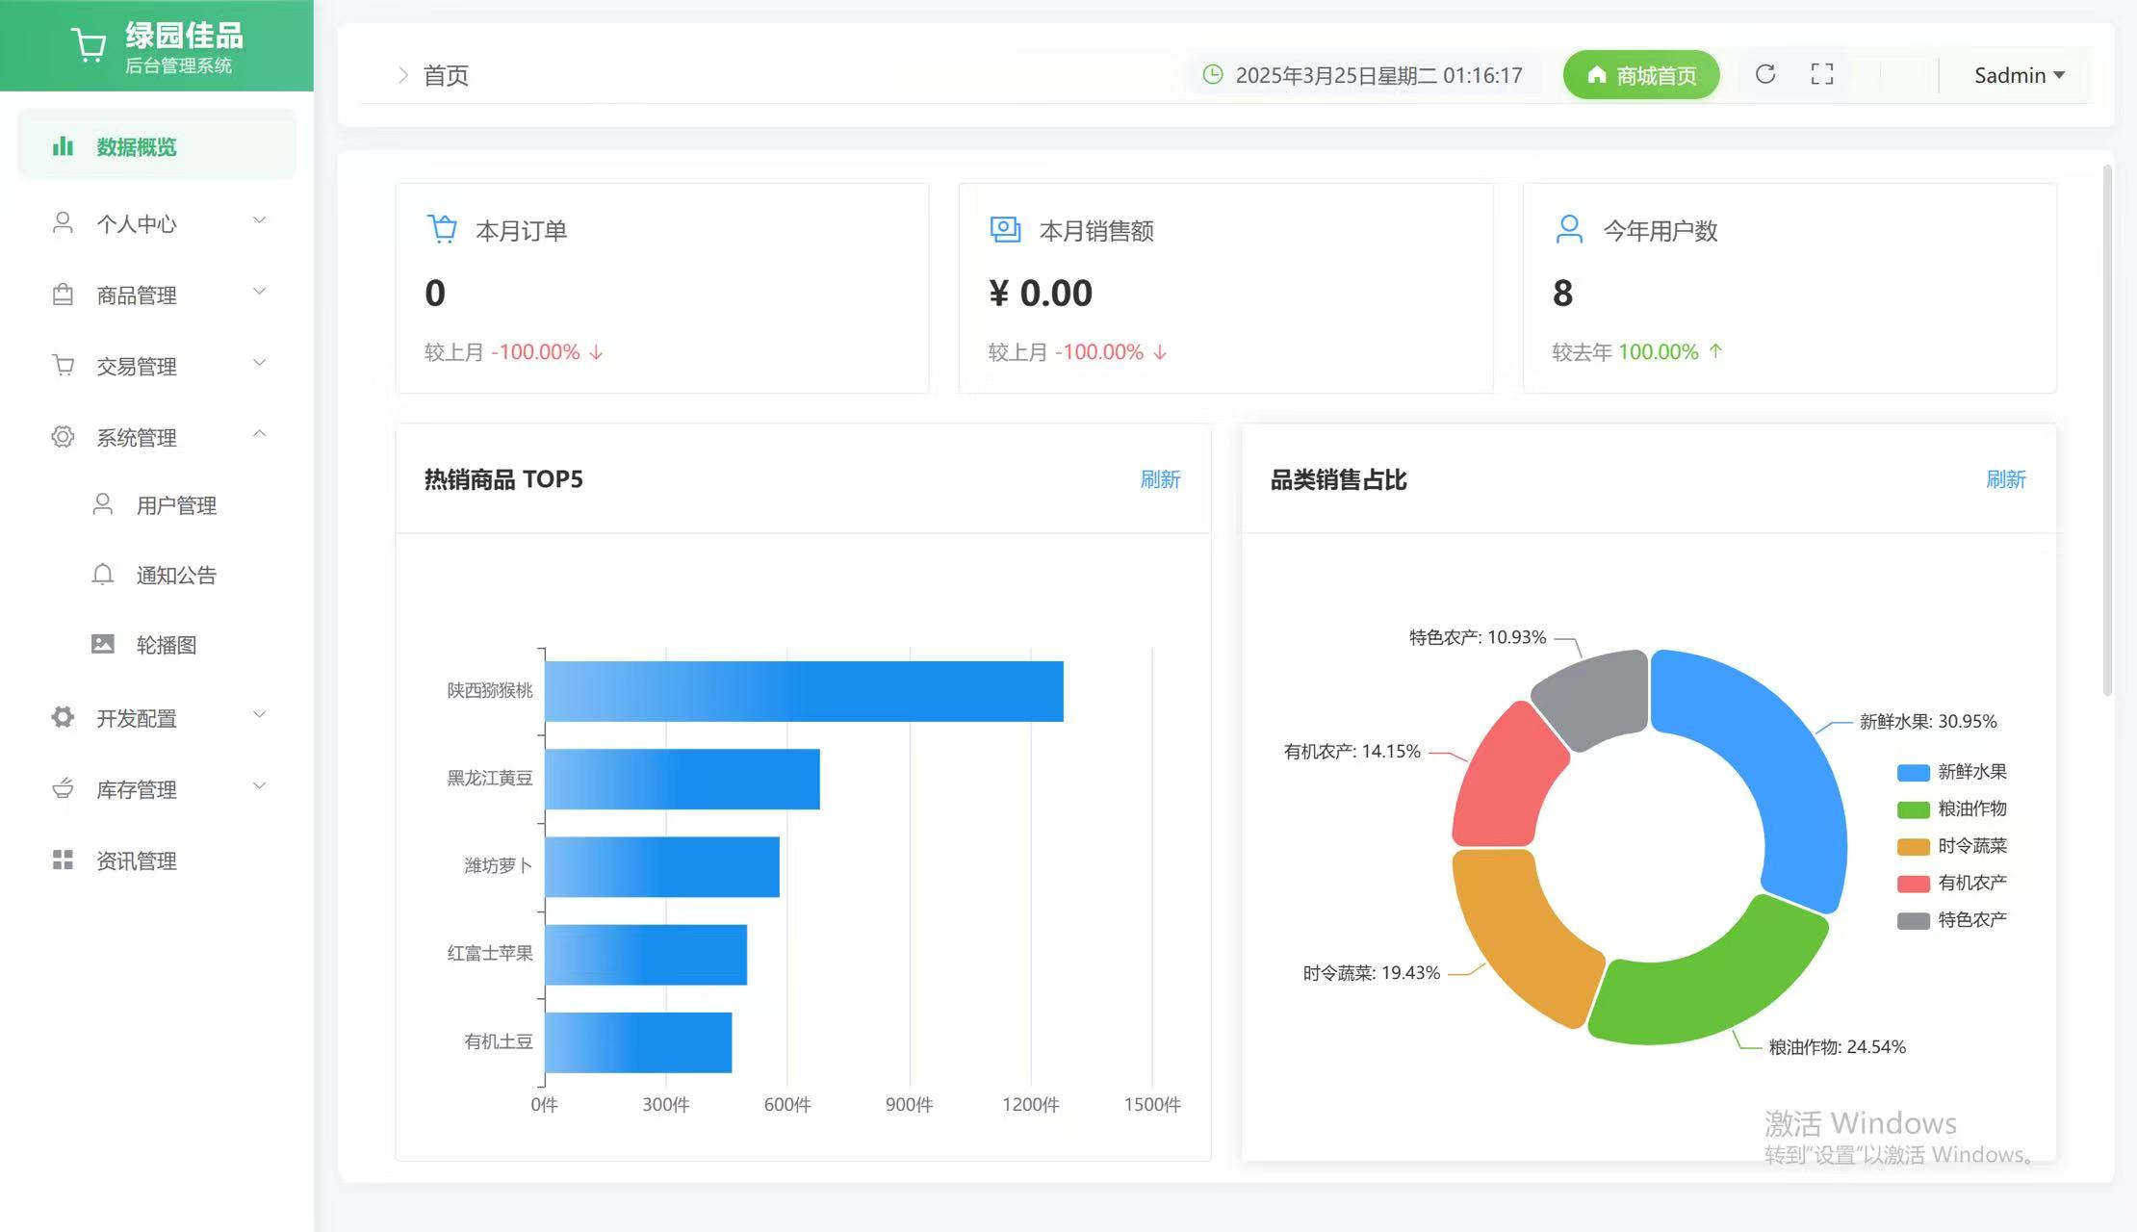This screenshot has height=1232, width=2137.
Task: Click the bar chart icon for 数据概览
Action: coord(63,146)
